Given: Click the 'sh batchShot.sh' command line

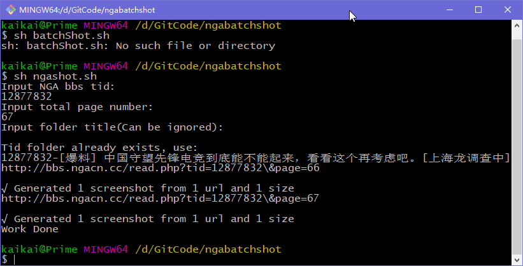Looking at the screenshot, I should [x=55, y=36].
